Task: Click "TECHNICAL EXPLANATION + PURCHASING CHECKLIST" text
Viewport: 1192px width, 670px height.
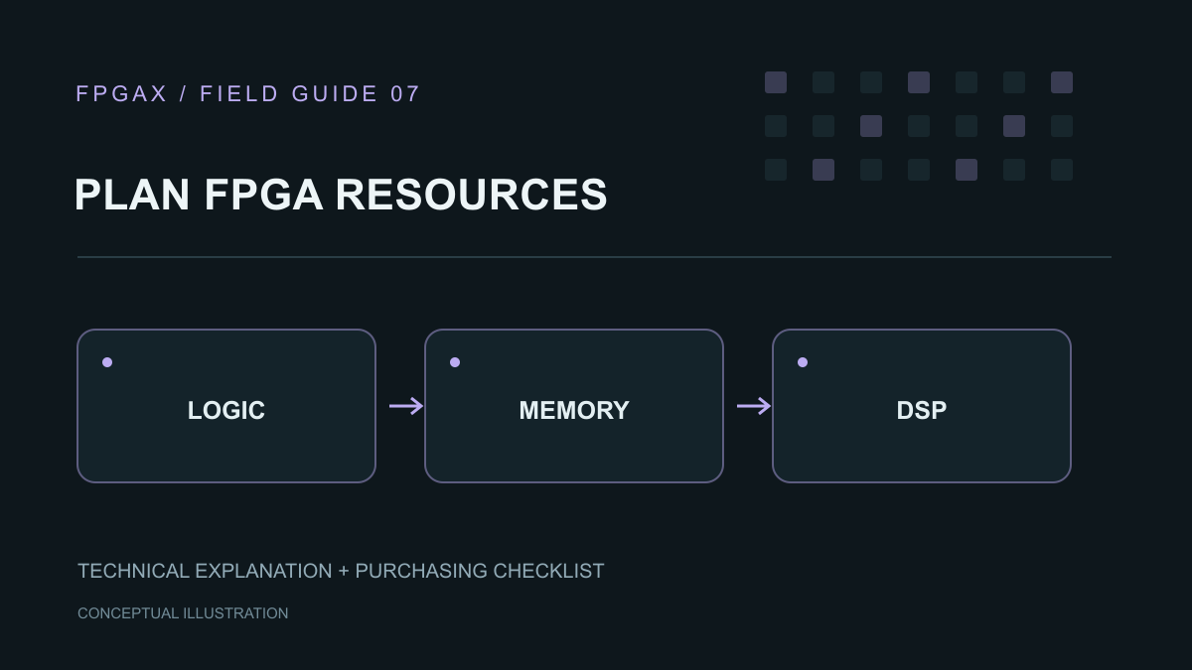Action: (x=341, y=571)
